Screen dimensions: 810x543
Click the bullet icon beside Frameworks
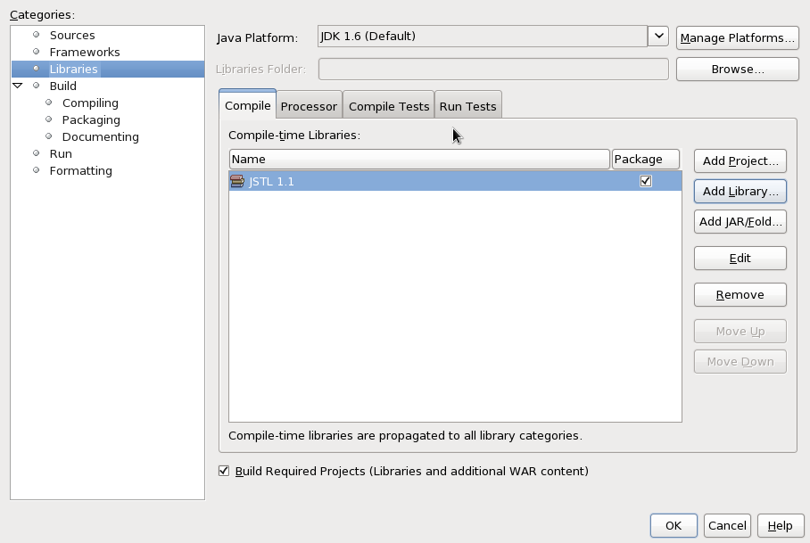(37, 52)
